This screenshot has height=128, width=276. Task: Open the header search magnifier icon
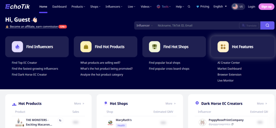189,7
